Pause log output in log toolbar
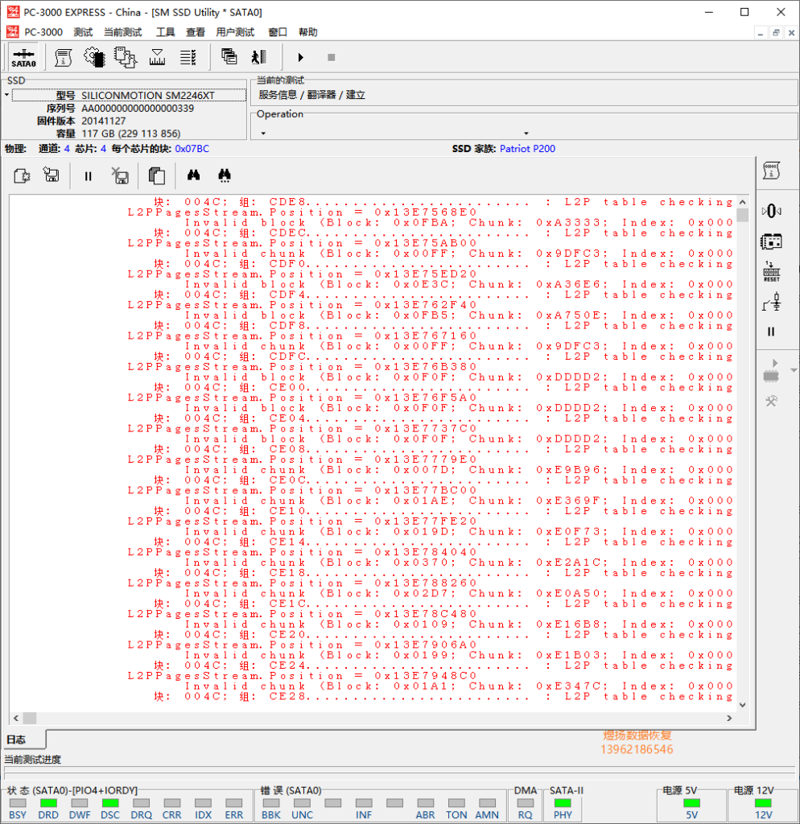 [x=89, y=176]
